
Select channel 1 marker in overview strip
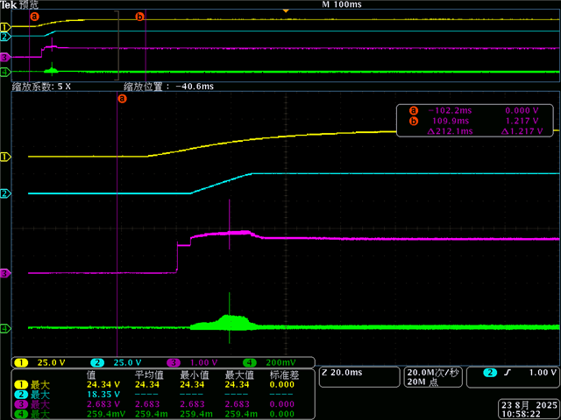5,27
